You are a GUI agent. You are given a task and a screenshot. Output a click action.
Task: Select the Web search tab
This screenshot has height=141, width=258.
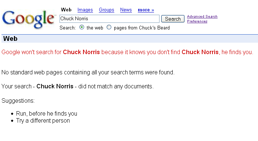coord(66,10)
